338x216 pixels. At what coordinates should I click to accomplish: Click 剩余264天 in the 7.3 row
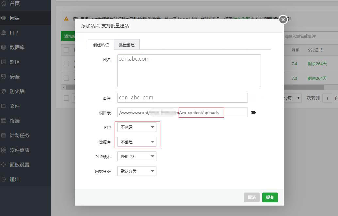(317, 78)
